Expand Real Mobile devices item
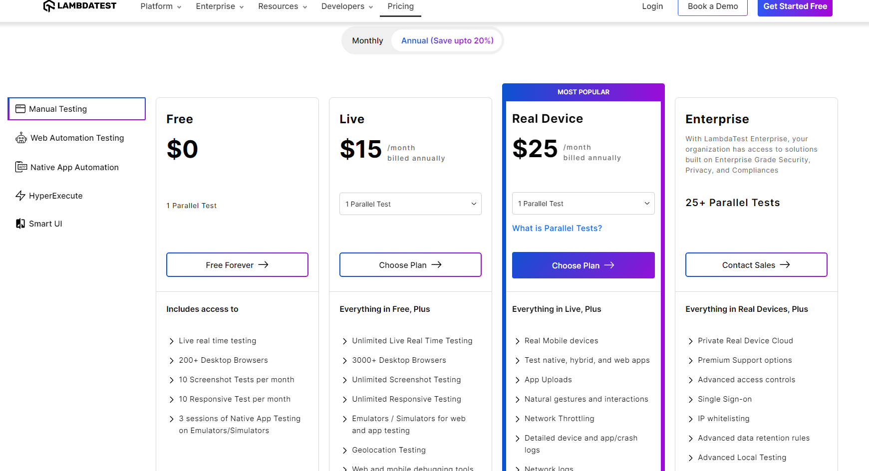This screenshot has width=869, height=471. 557,341
